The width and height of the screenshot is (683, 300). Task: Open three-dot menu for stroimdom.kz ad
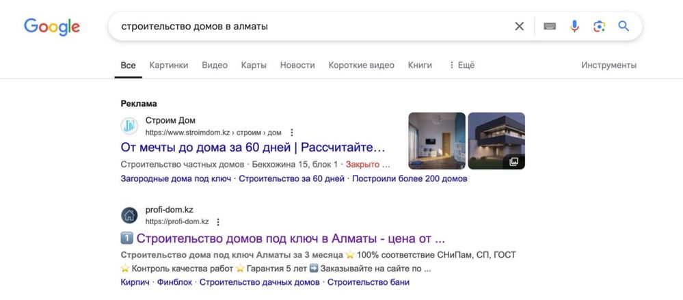(x=292, y=133)
